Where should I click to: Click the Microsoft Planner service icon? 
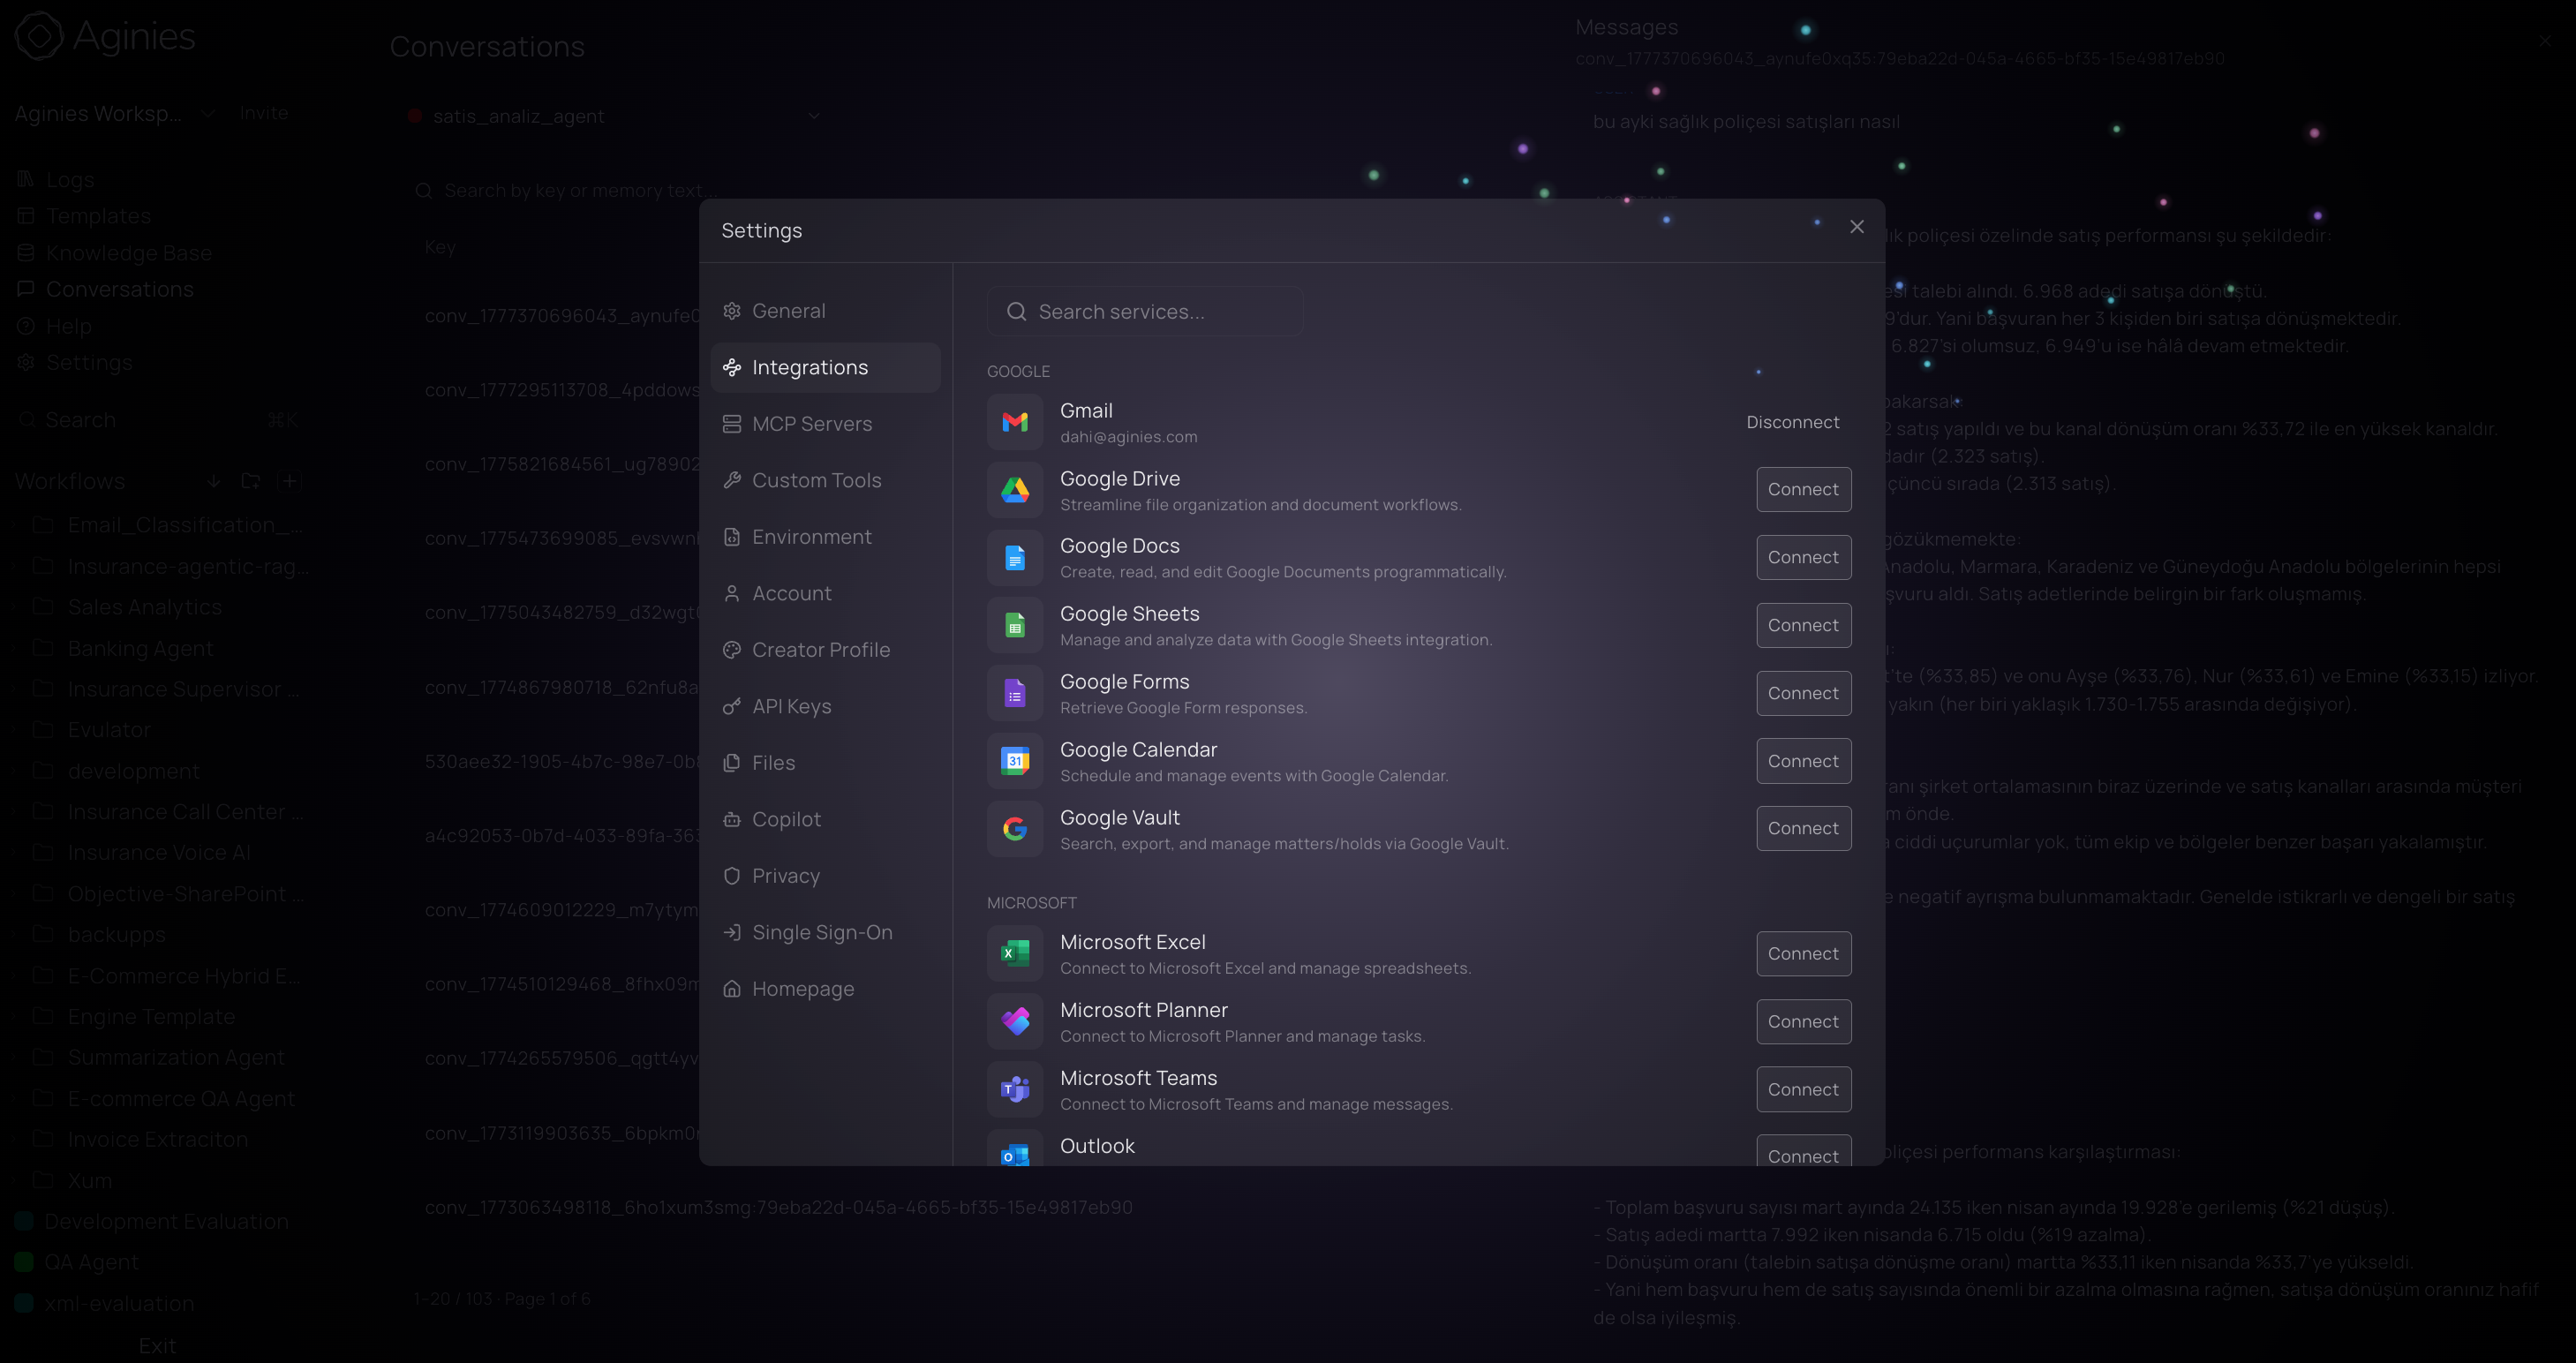(x=1015, y=1022)
